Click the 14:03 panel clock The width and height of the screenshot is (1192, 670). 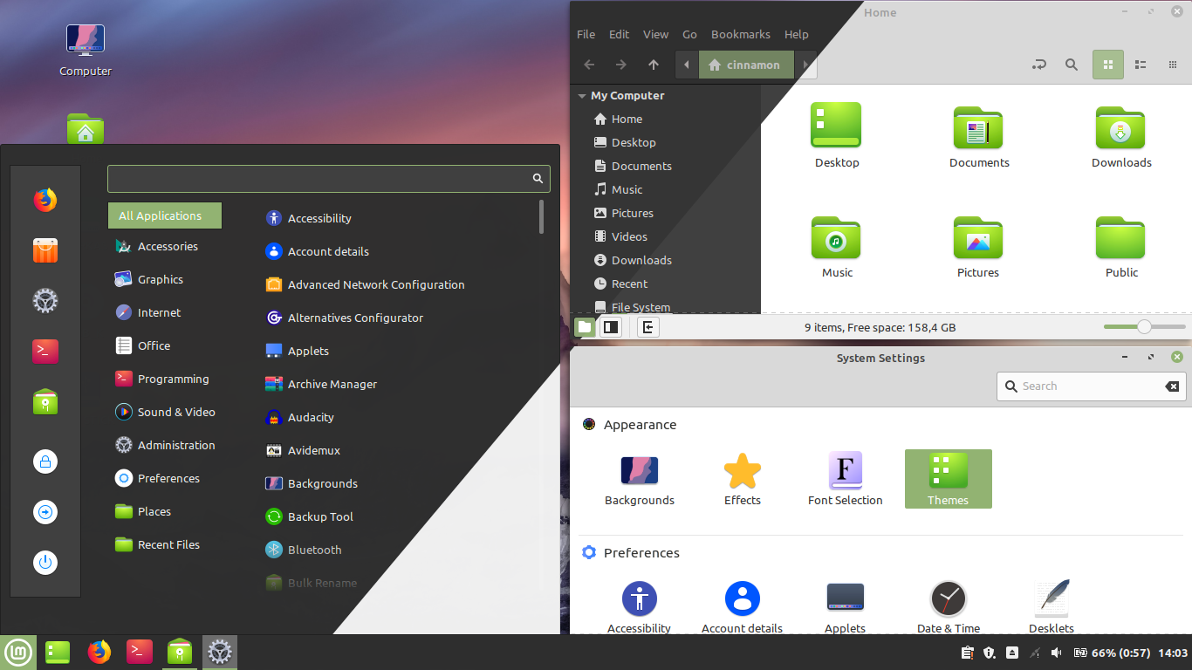[1174, 653]
